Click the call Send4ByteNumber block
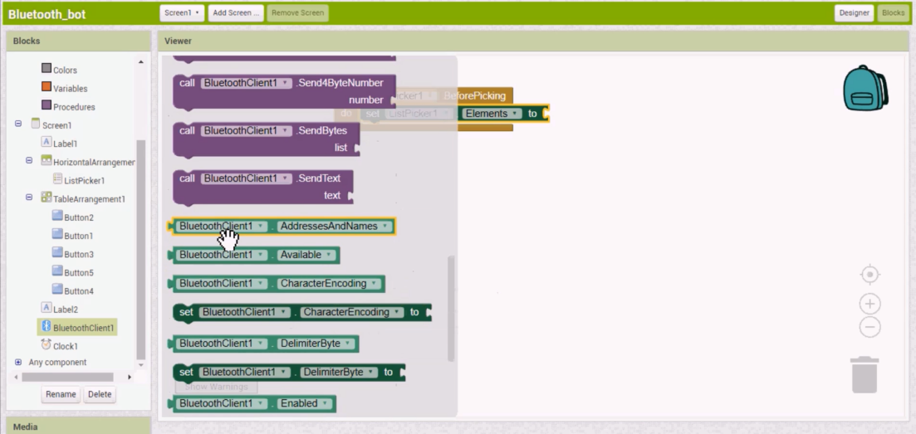The image size is (916, 434). tap(285, 92)
